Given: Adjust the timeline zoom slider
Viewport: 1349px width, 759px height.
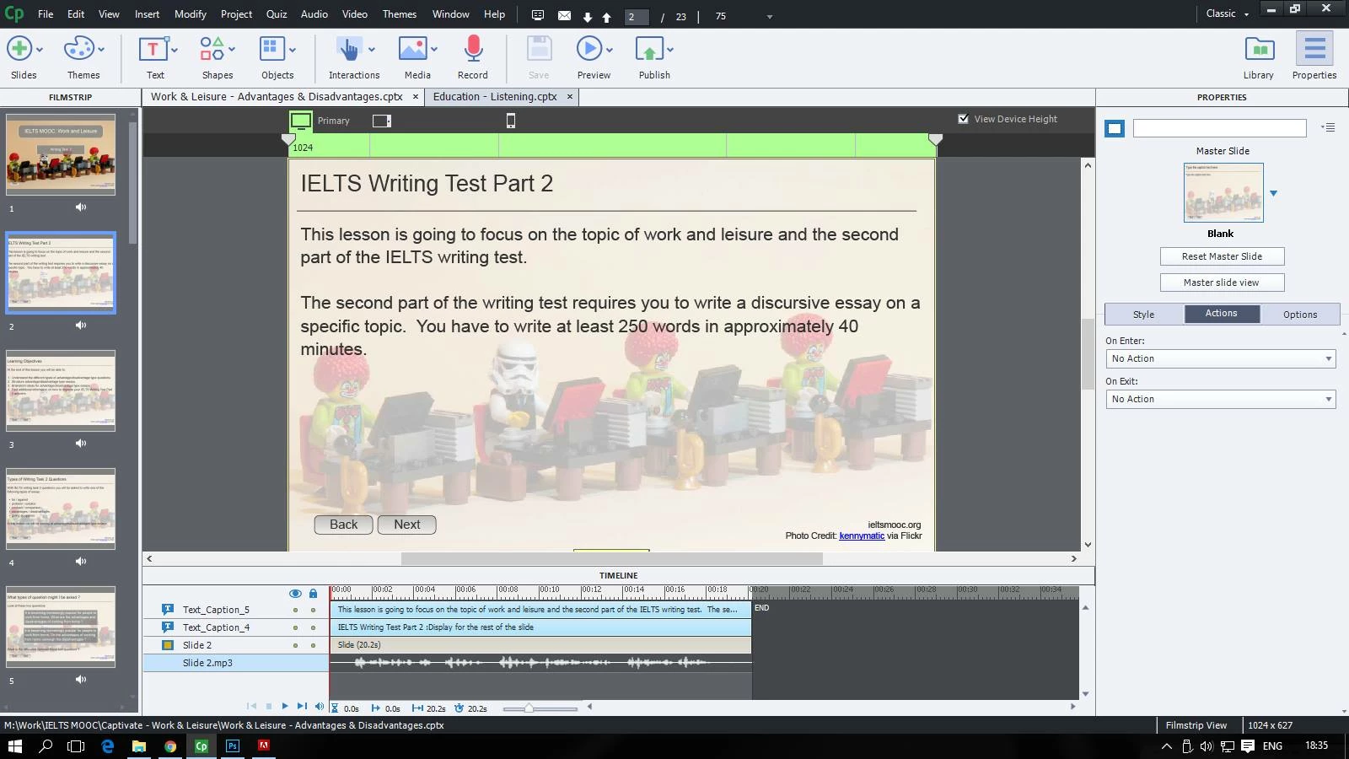Looking at the screenshot, I should 529,708.
